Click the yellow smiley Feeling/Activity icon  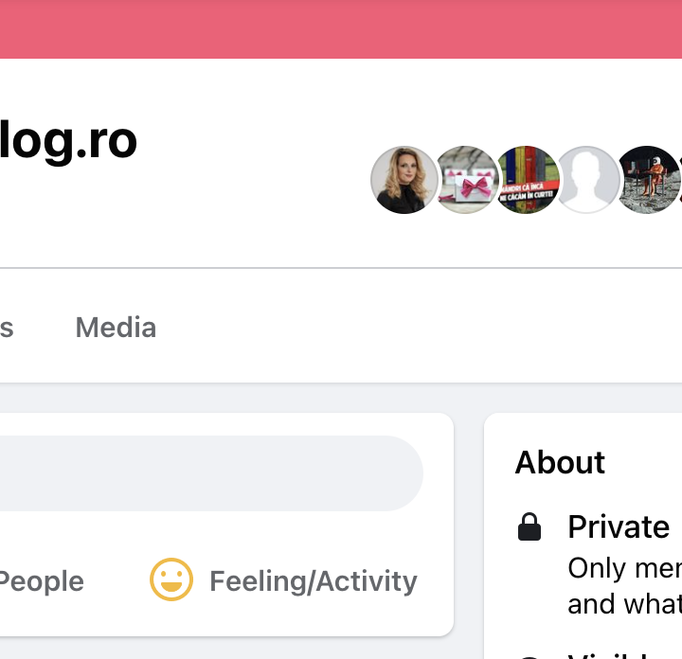[171, 579]
